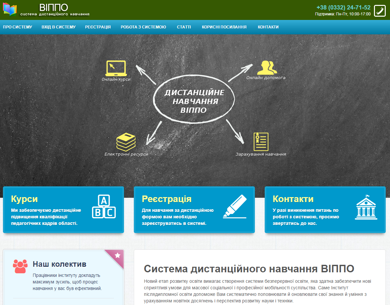Screen dimensions: 390x305
Task: Click the pencil icon in the top-right corner
Action: click(380, 10)
